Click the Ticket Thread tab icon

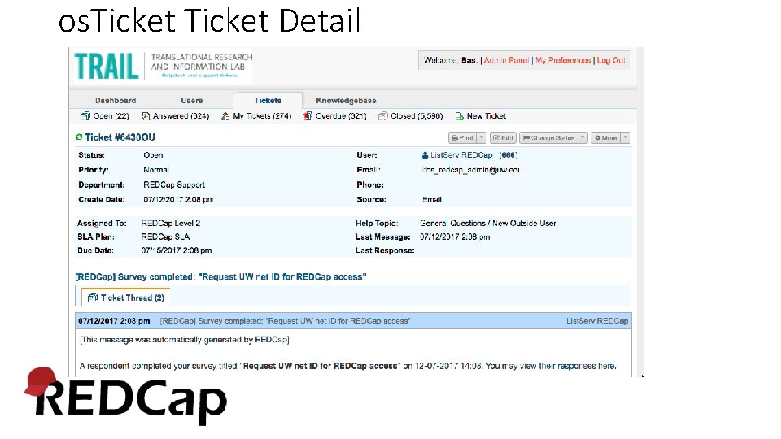tap(93, 298)
